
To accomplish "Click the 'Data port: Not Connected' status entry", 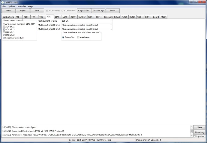I will coord(148,140).
